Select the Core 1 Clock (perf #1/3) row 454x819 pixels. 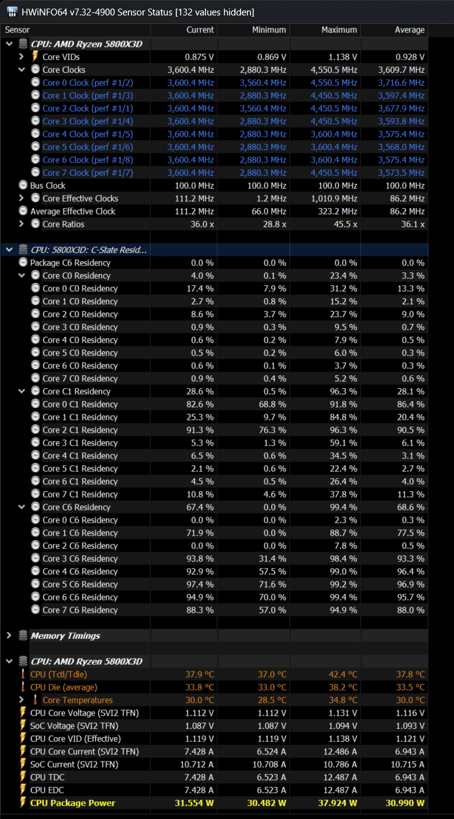(x=214, y=96)
